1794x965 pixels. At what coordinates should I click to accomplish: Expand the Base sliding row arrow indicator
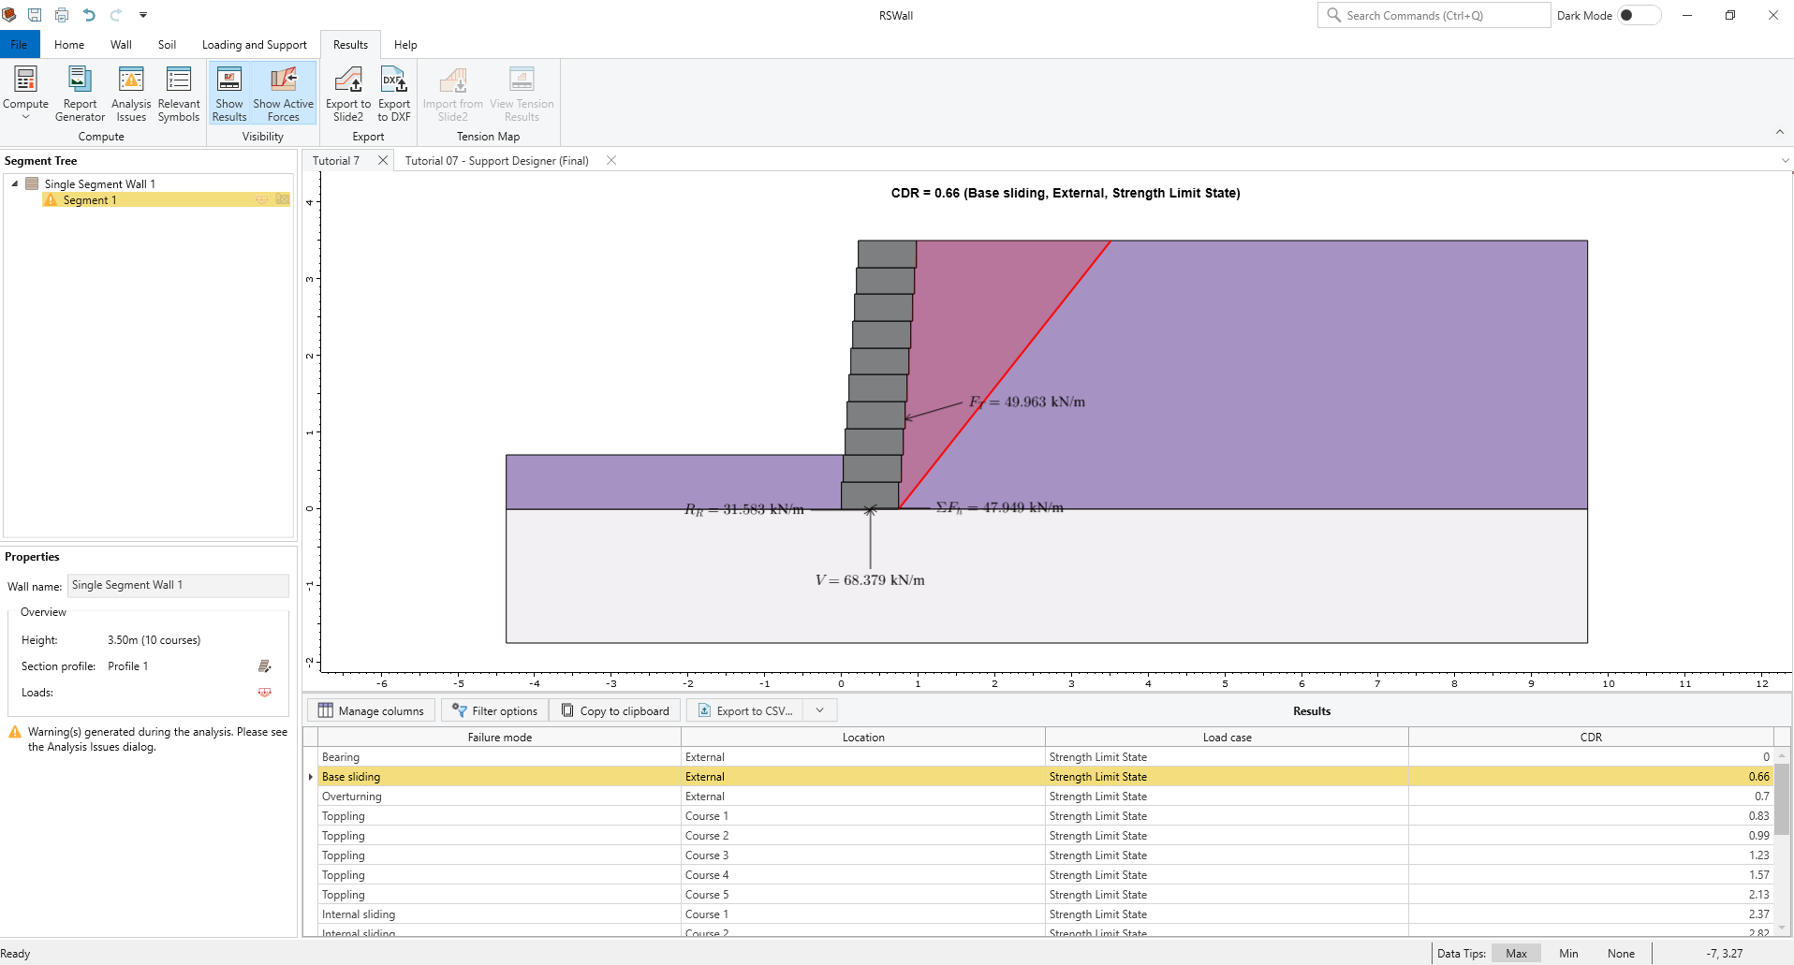311,777
